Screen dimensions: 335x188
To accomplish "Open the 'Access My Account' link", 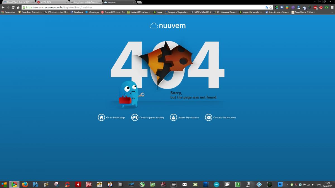I will pos(188,118).
